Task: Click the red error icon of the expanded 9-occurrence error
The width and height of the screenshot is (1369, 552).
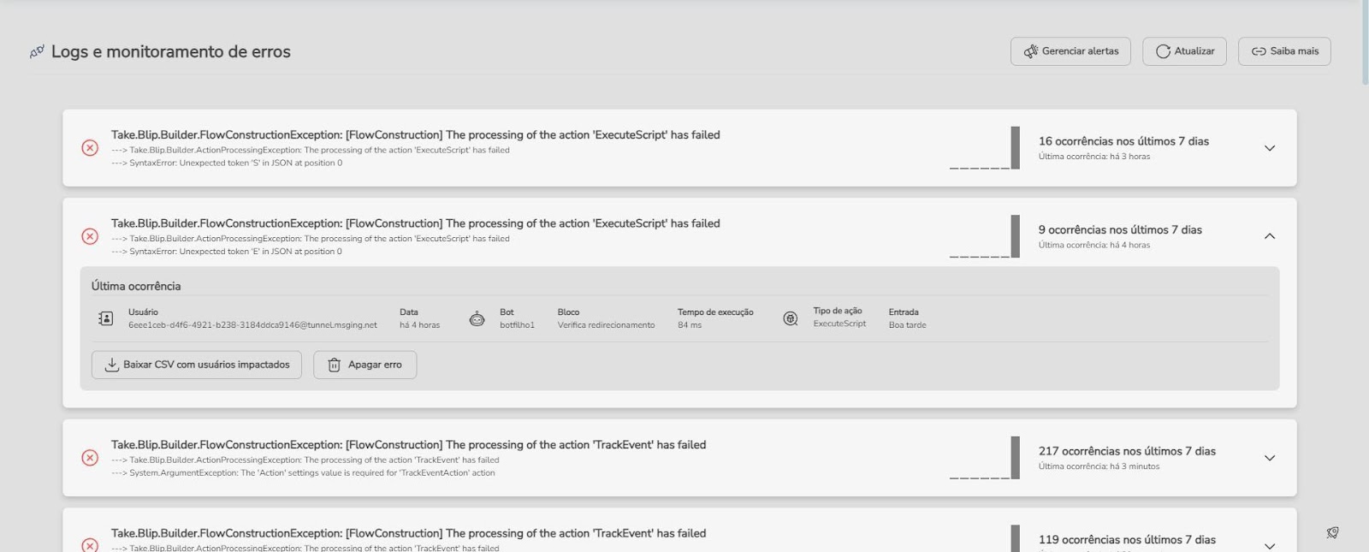Action: (x=90, y=236)
